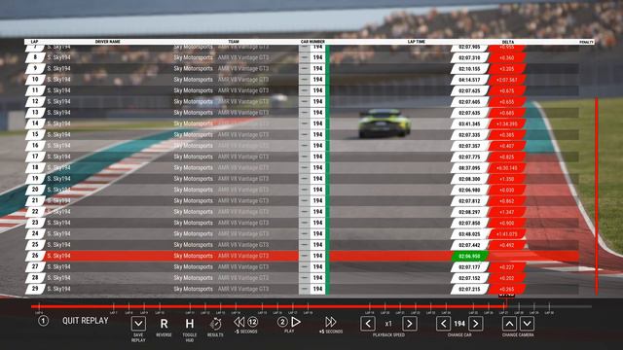Click lap number 12 in the table

[35, 101]
